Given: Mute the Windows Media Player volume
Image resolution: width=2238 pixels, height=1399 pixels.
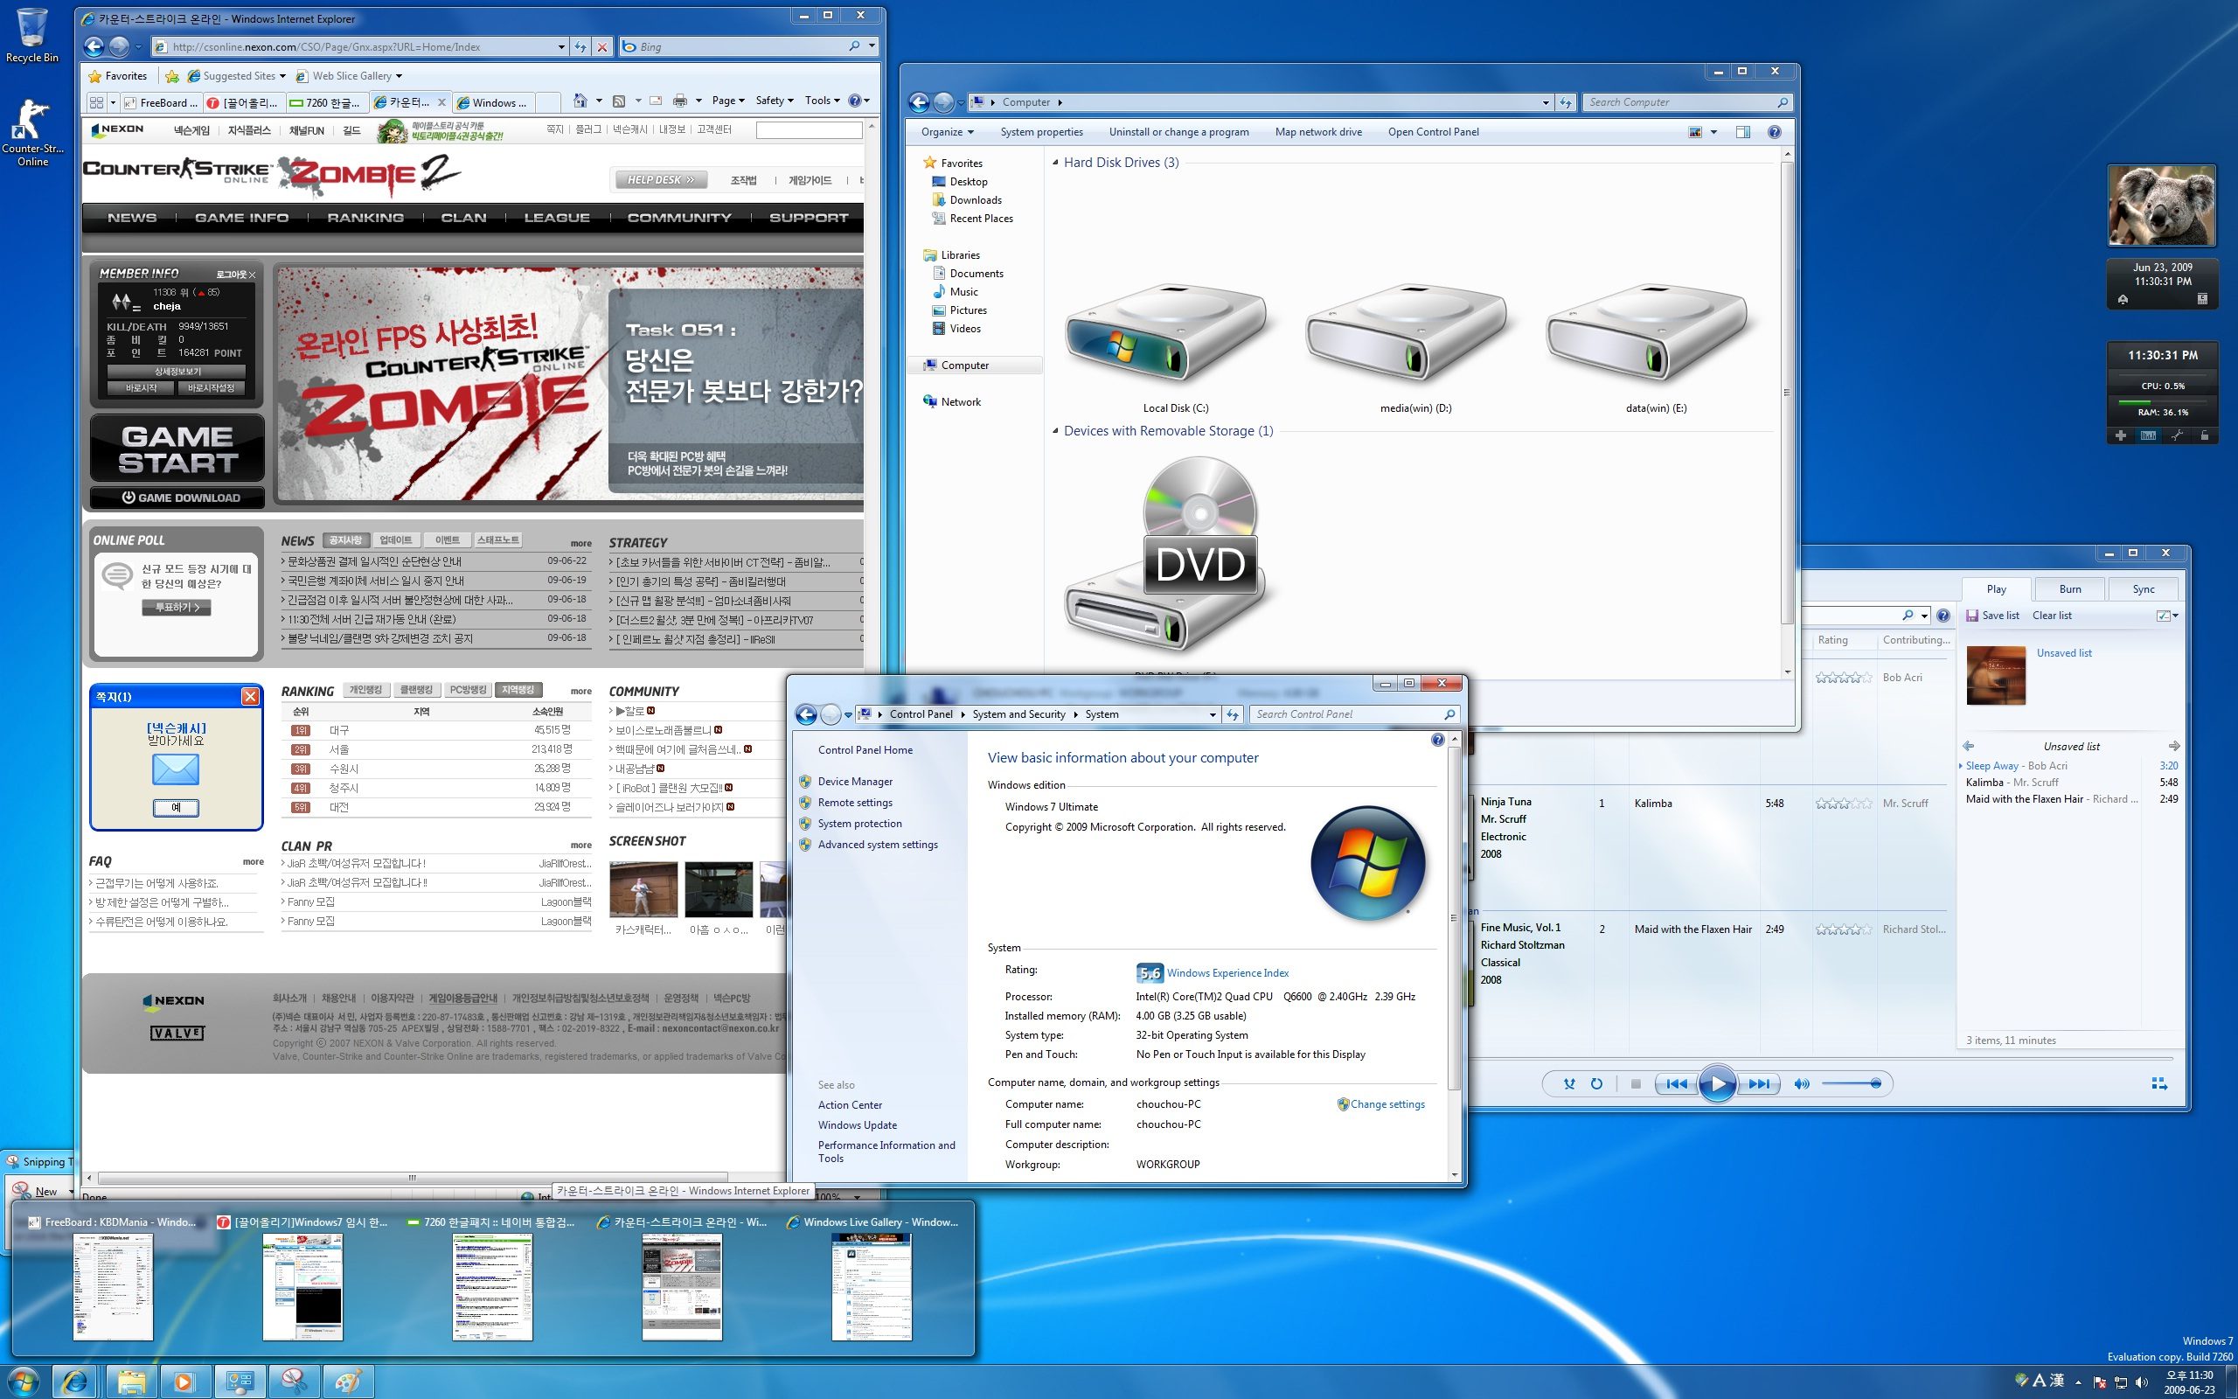Looking at the screenshot, I should (x=1802, y=1083).
